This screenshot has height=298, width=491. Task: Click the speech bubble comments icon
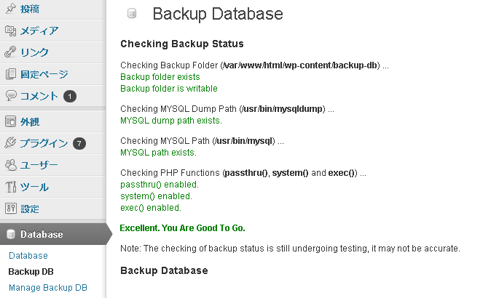click(x=10, y=95)
